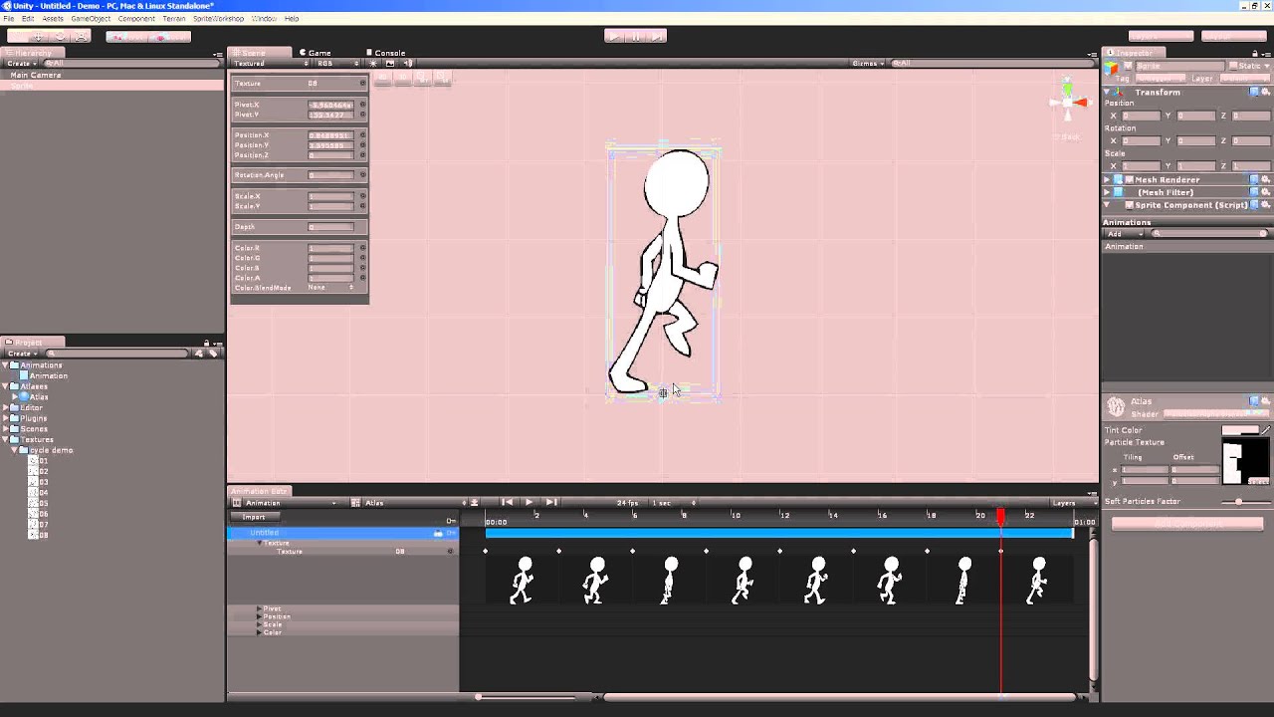Toggle scene lighting with the sun icon
This screenshot has width=1274, height=717.
[373, 63]
